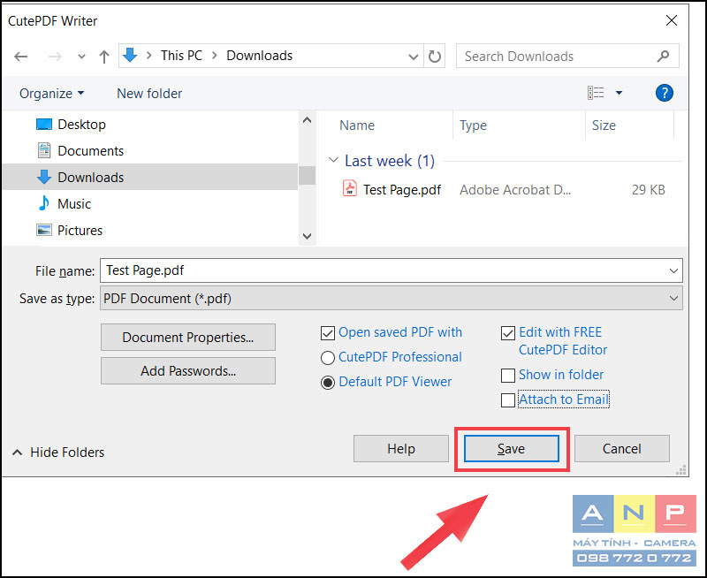Refresh the Downloads folder listing
The height and width of the screenshot is (578, 707).
tap(435, 57)
